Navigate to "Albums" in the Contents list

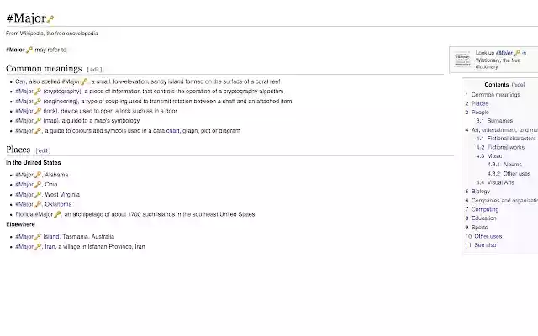point(512,165)
